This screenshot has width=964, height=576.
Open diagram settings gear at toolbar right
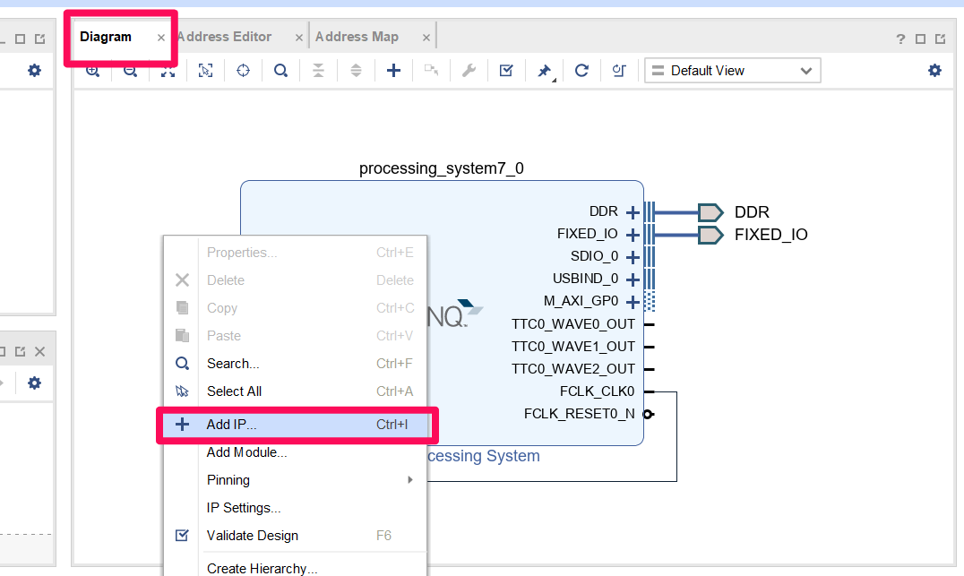pos(935,70)
